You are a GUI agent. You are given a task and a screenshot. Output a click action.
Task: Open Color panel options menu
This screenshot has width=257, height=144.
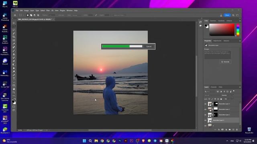coord(240,21)
